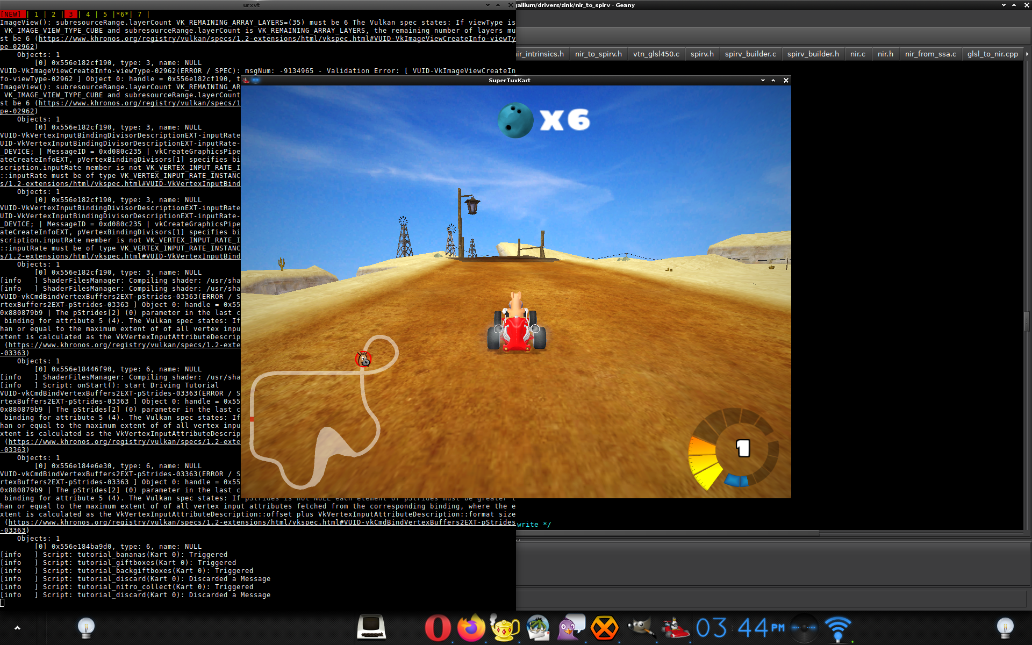
Task: Click the 'write */' comment in Geany editor
Action: (x=534, y=525)
